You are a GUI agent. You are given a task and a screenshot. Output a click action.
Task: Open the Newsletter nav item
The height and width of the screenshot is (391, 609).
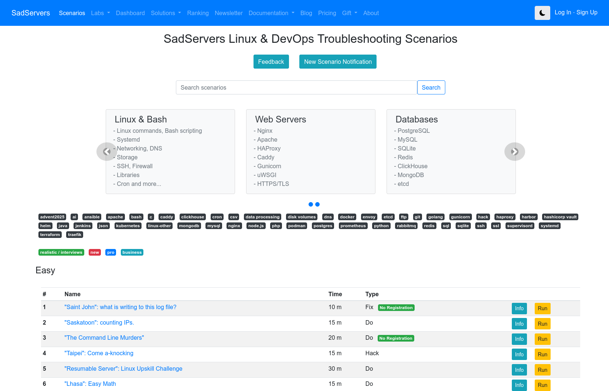pos(229,13)
